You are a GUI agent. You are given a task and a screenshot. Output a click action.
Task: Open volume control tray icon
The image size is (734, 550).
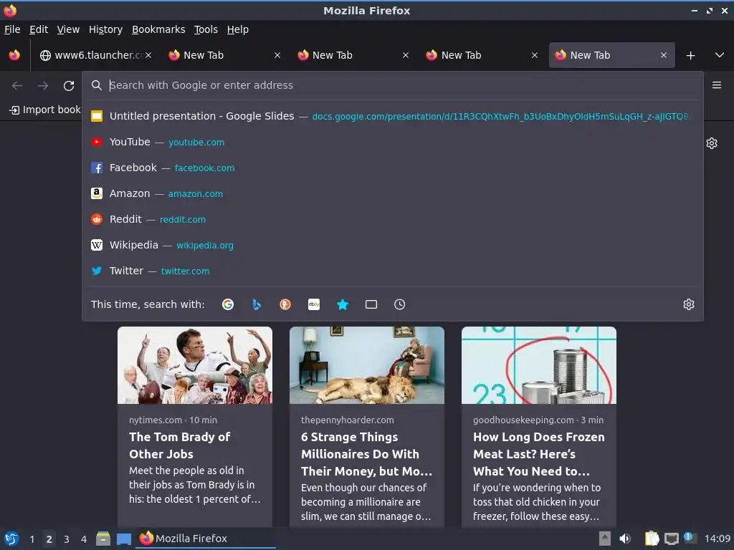click(x=625, y=539)
